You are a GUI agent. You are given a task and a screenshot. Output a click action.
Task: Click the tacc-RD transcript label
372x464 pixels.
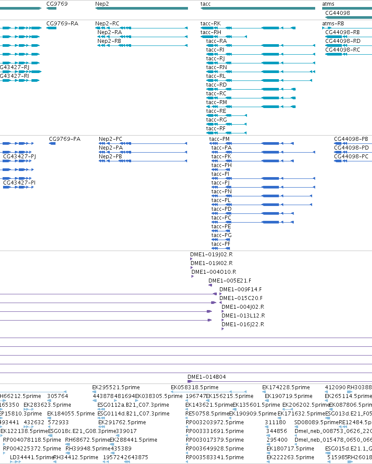tap(216, 85)
